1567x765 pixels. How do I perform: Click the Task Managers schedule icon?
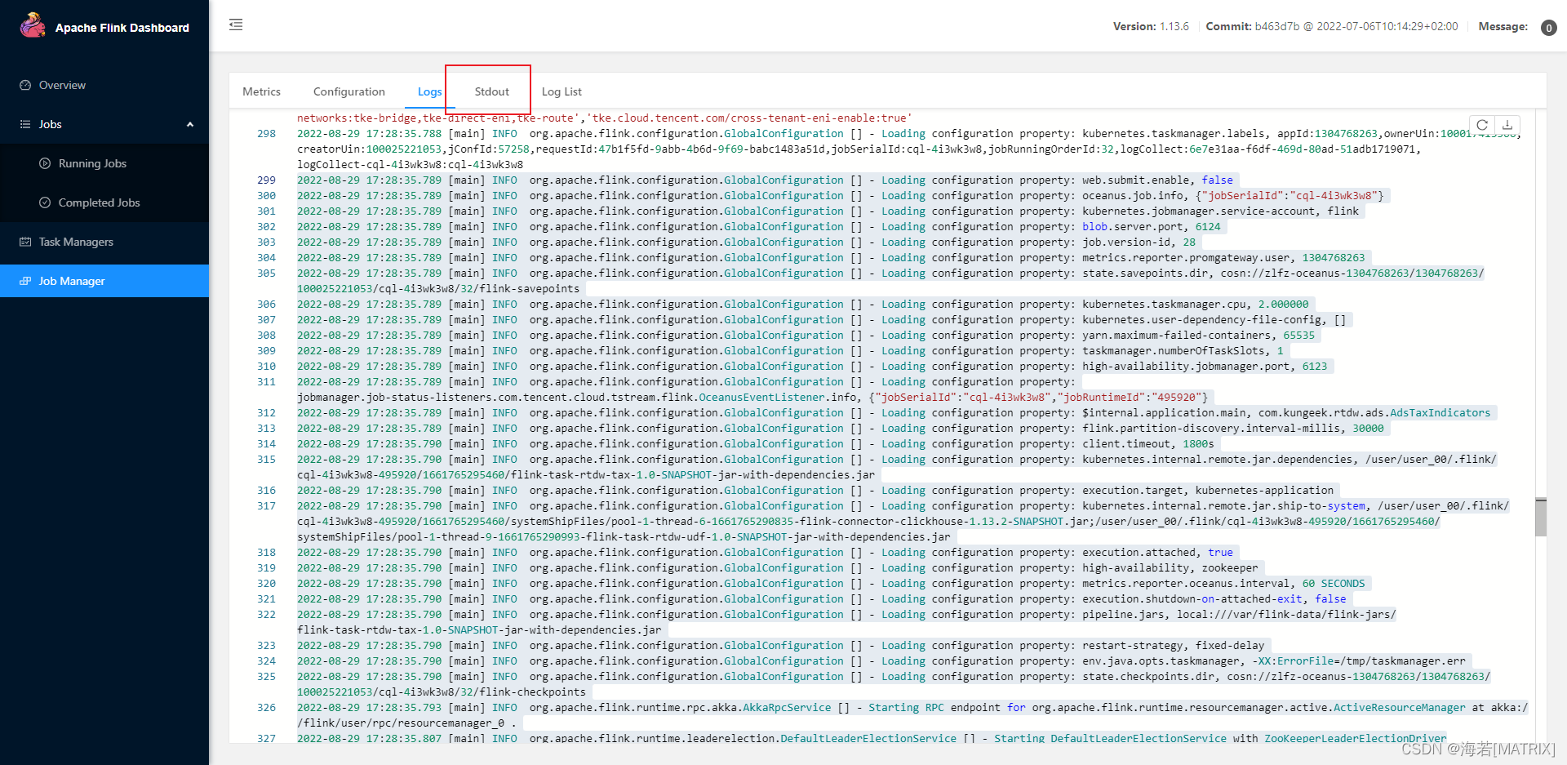click(x=25, y=242)
